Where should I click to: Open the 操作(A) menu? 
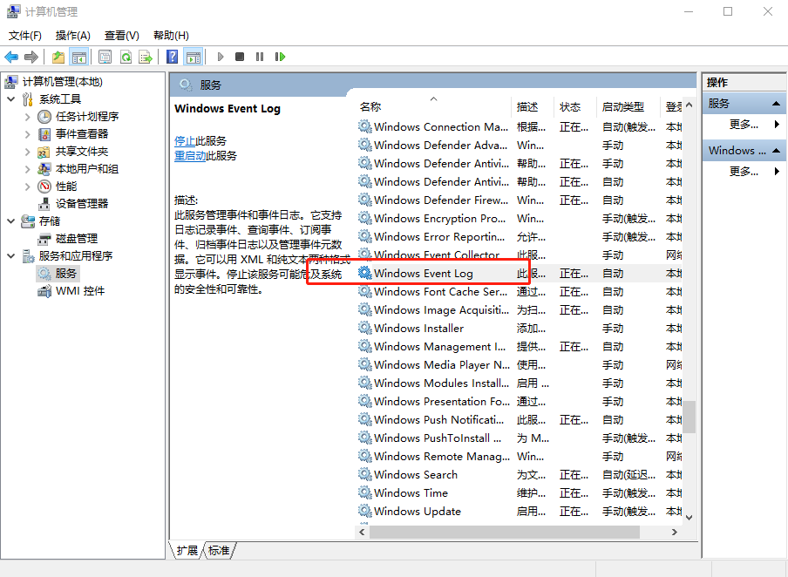pyautogui.click(x=72, y=36)
